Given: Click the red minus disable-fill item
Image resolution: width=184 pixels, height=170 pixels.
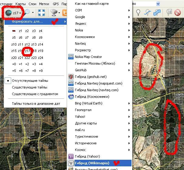Looking at the screenshot, I should pyautogui.click(x=14, y=31).
